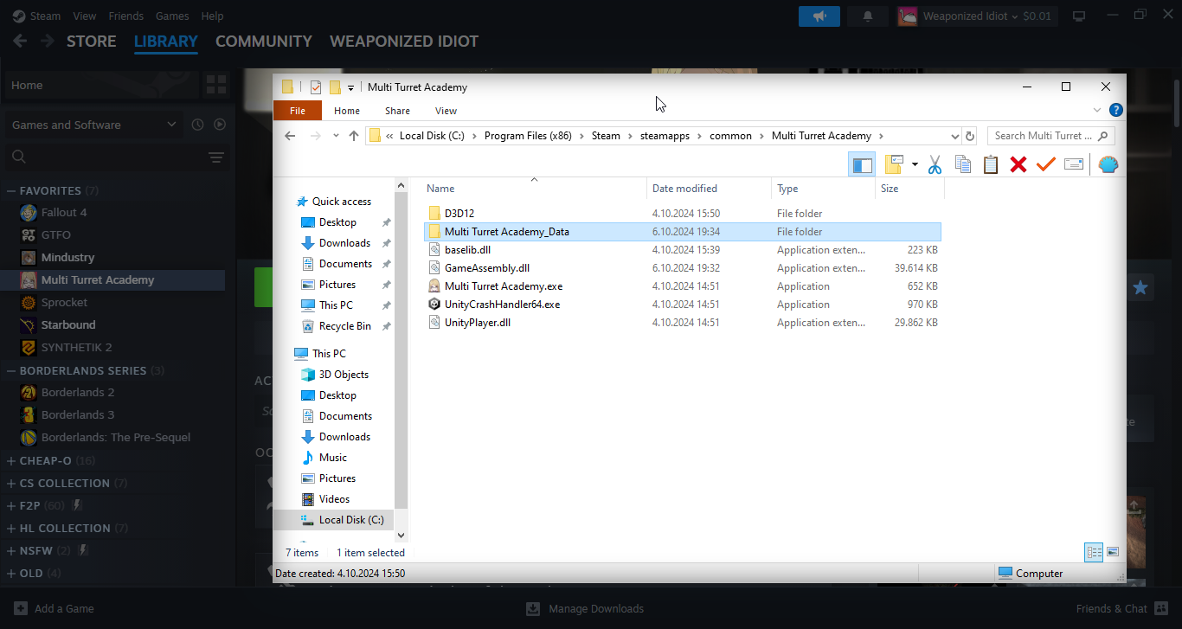This screenshot has width=1182, height=629.
Task: Click Program Files (x86) breadcrumb
Action: [x=528, y=136]
